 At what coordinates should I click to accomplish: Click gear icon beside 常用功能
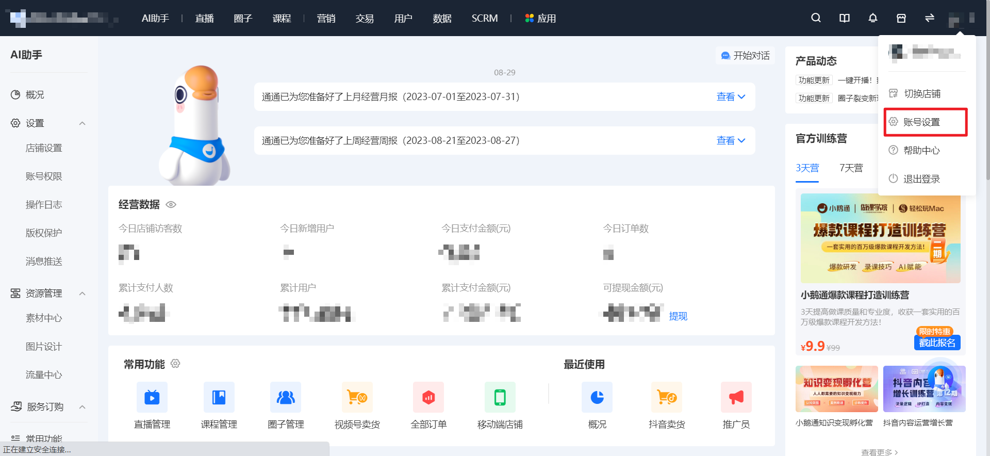[175, 364]
